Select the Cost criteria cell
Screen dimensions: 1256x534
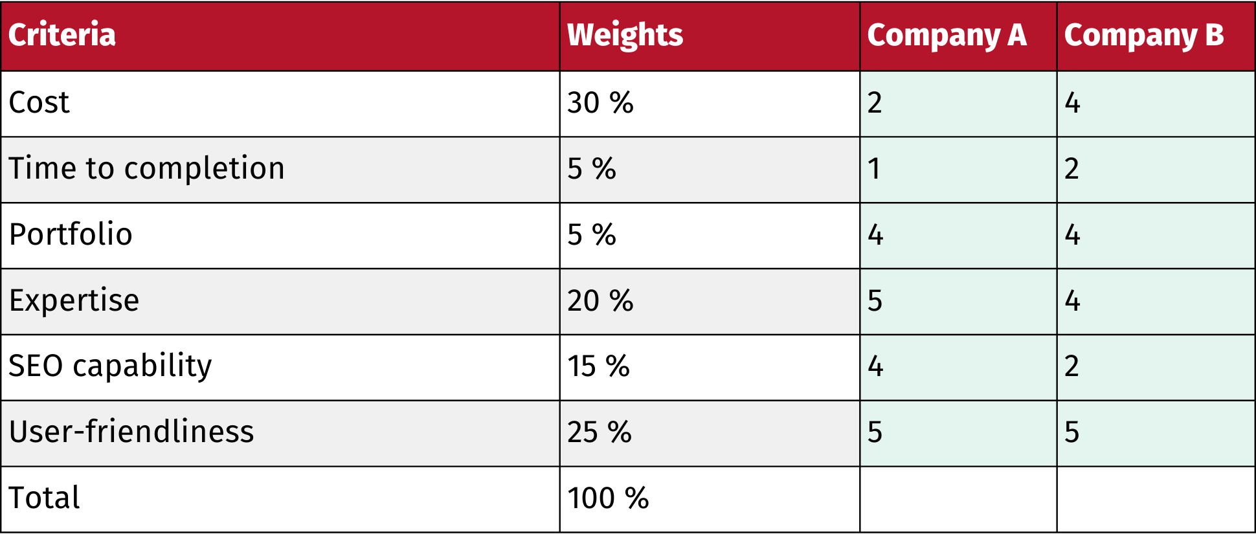280,104
